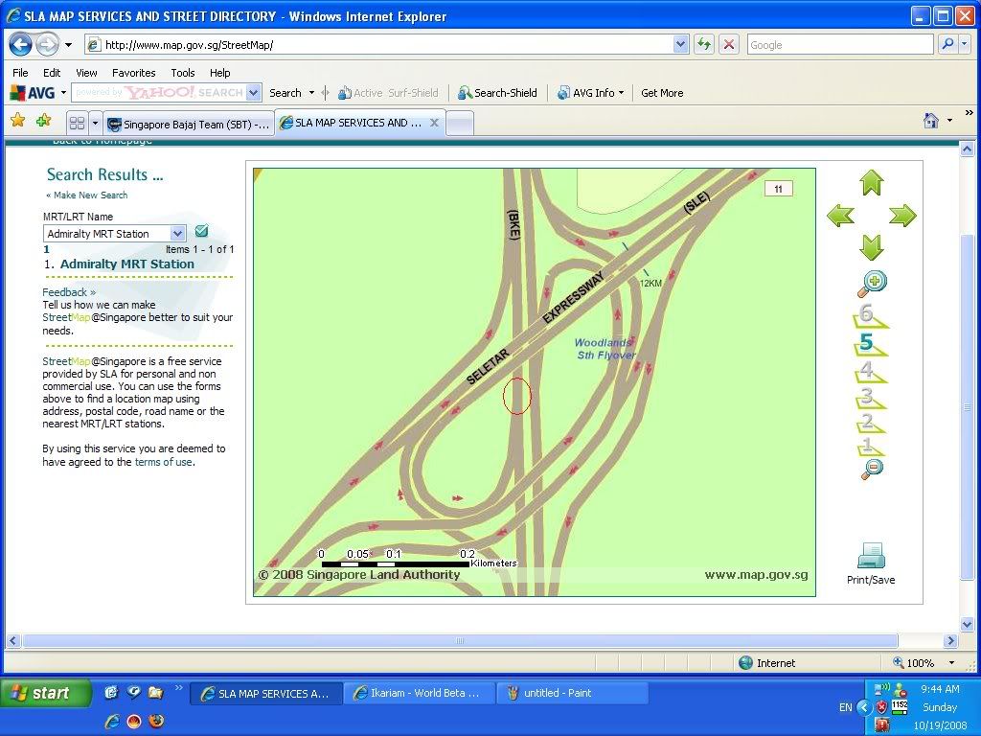Screen dimensions: 981x736
Task: Open the terms of use link
Action: (163, 462)
